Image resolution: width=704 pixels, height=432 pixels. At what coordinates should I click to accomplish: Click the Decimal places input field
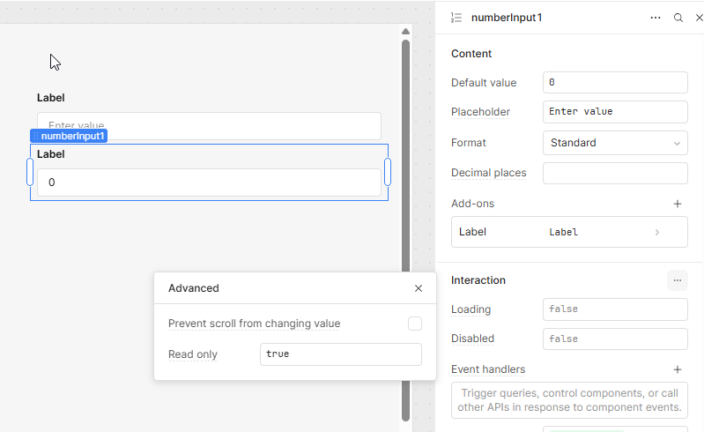point(615,173)
